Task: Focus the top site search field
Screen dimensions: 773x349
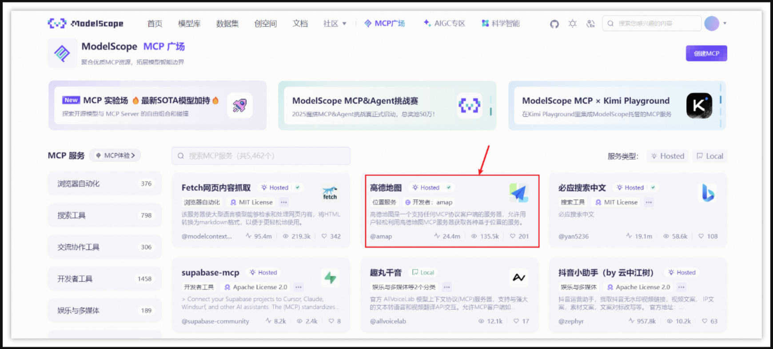Action: click(652, 24)
